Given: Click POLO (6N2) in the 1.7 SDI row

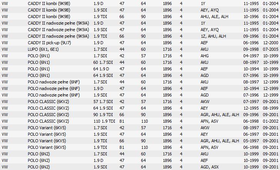Looking at the screenshot, I should pos(39,154).
